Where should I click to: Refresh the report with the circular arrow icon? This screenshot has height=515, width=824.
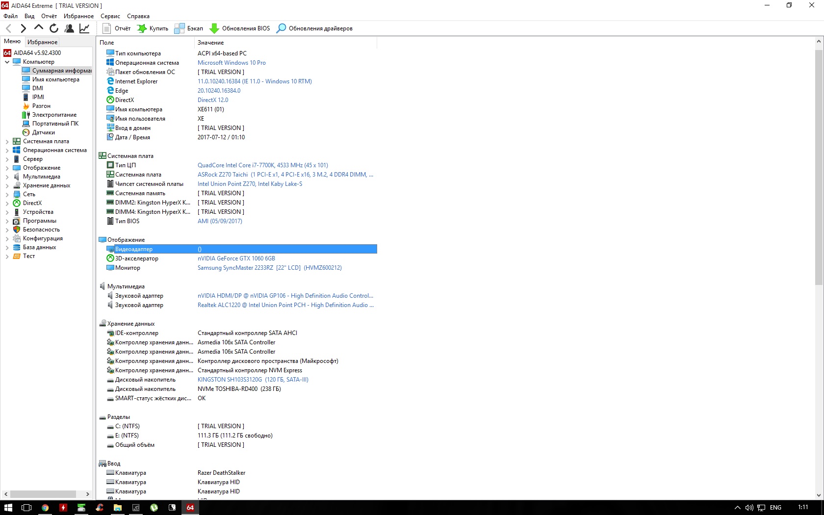[x=54, y=28]
